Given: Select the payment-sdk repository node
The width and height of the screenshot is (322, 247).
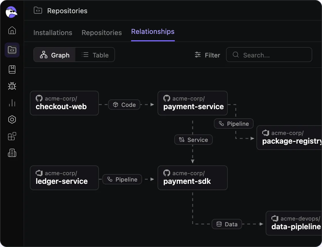Looking at the screenshot, I should 193,178.
